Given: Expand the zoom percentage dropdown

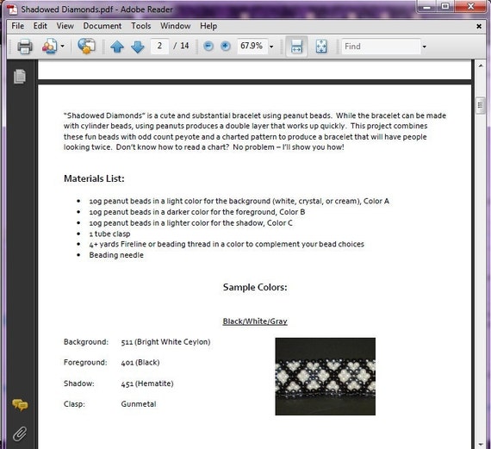Looking at the screenshot, I should pos(271,47).
